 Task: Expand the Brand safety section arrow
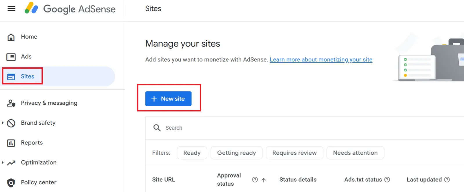3,123
